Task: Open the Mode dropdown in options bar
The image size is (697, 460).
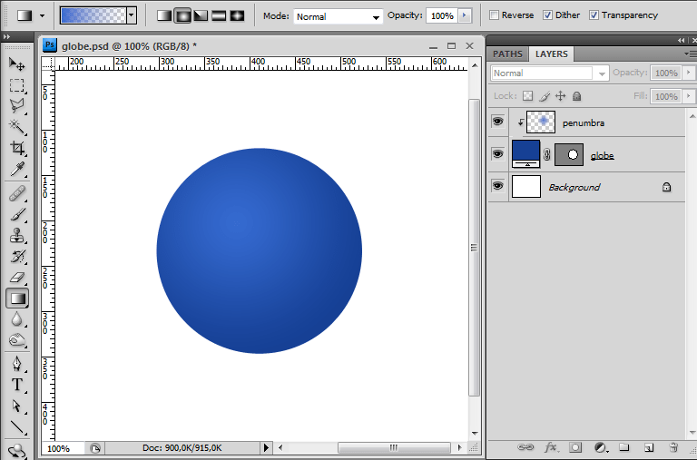Action: 339,16
